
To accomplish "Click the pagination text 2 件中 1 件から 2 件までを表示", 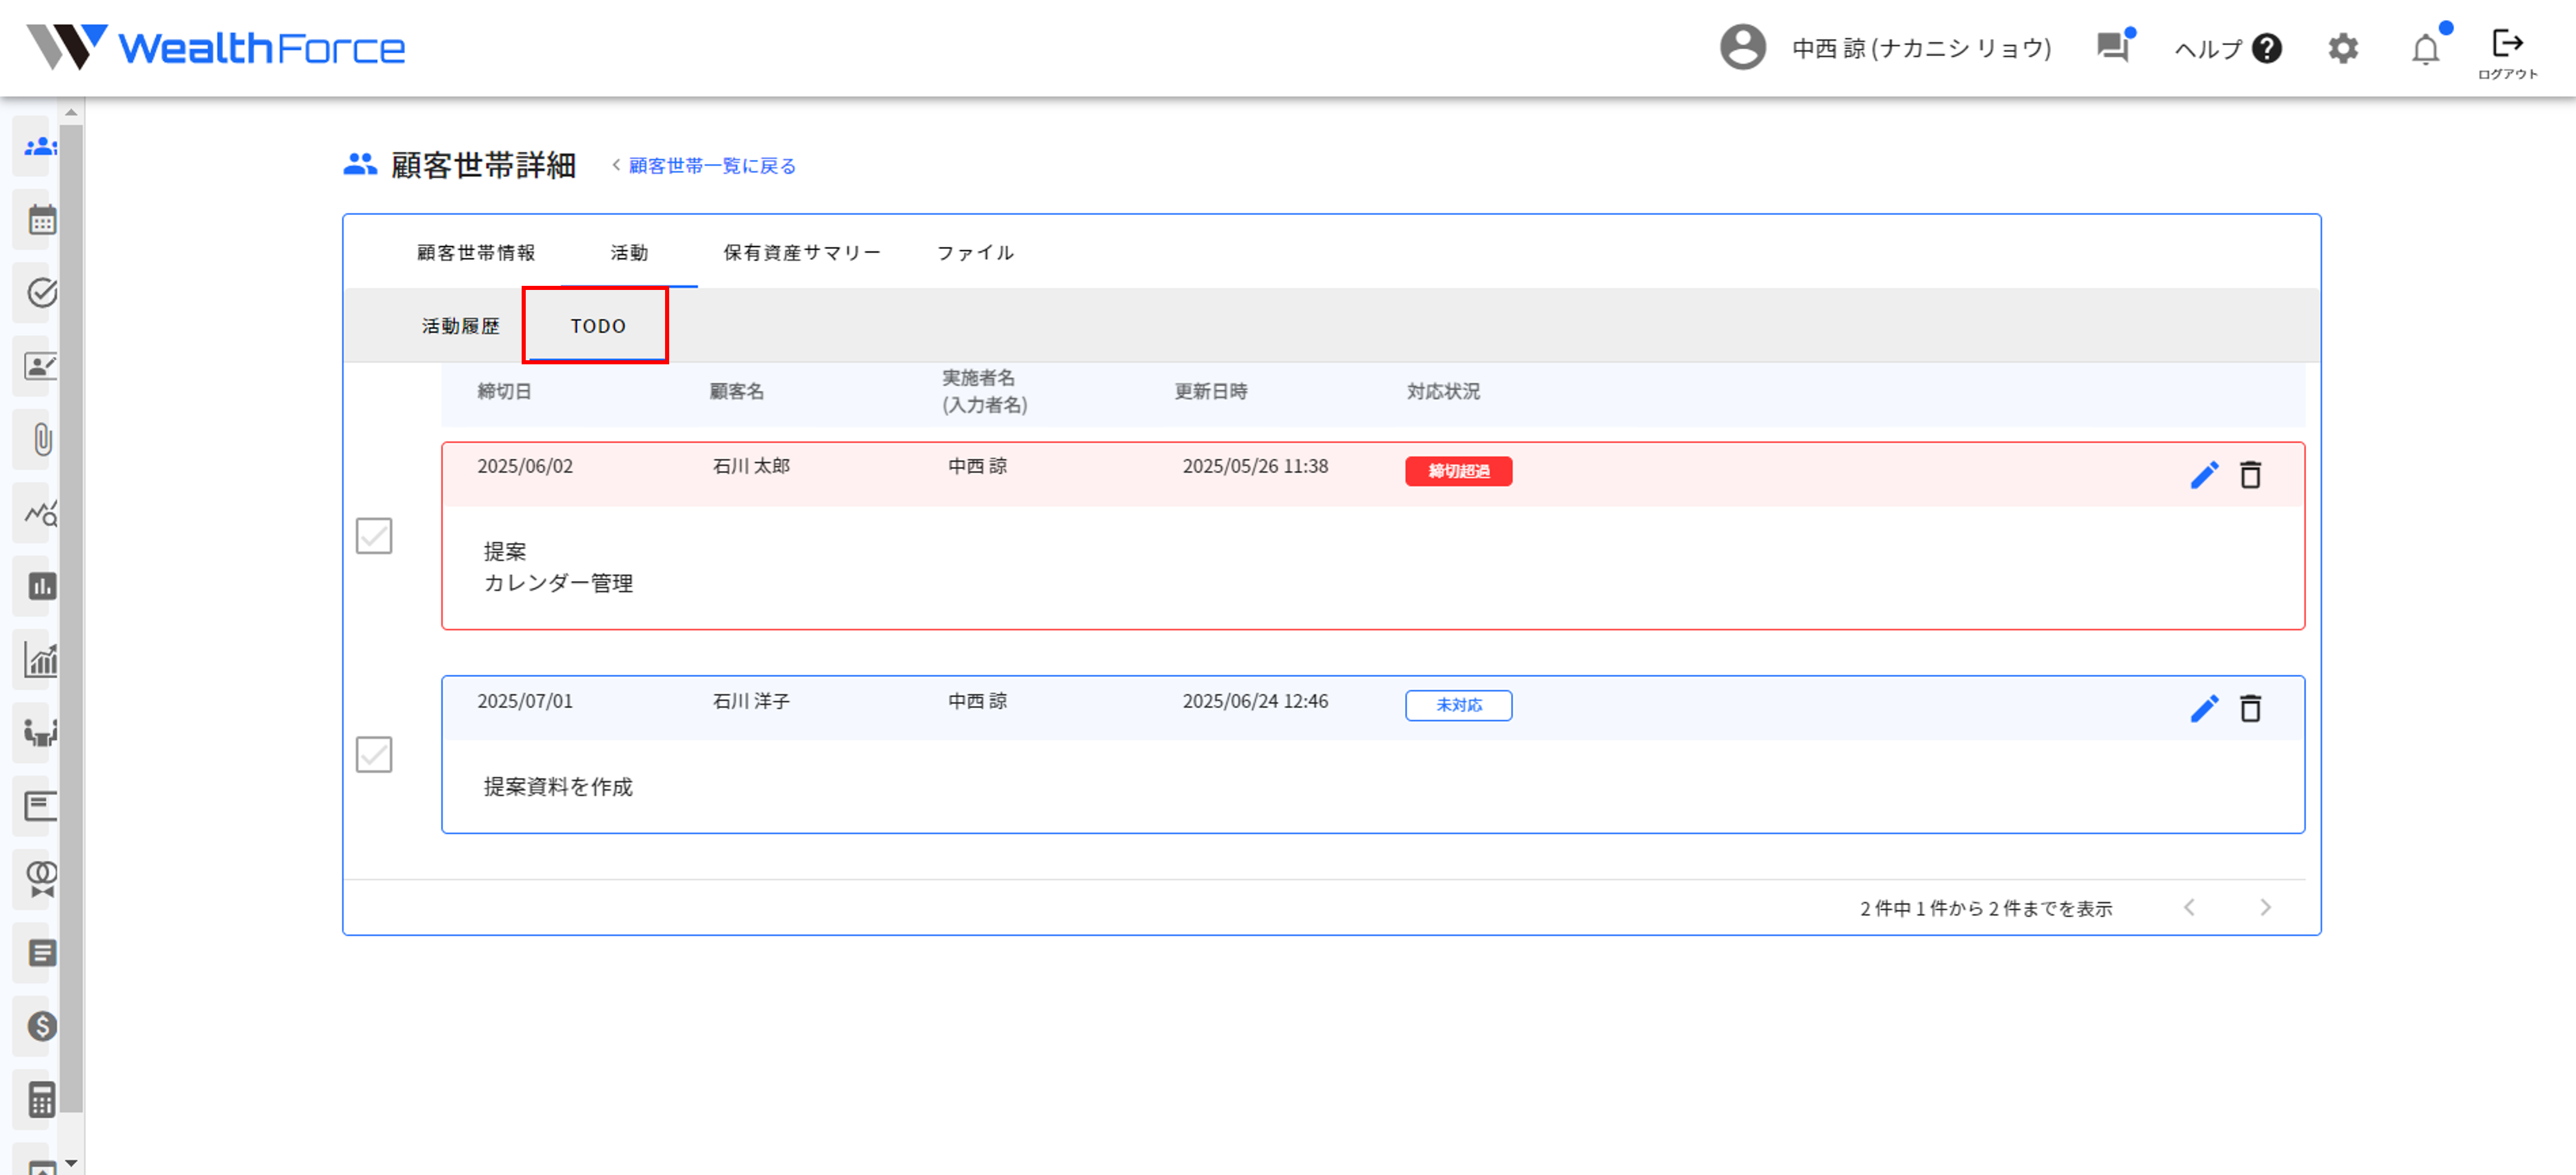I will pos(1986,908).
